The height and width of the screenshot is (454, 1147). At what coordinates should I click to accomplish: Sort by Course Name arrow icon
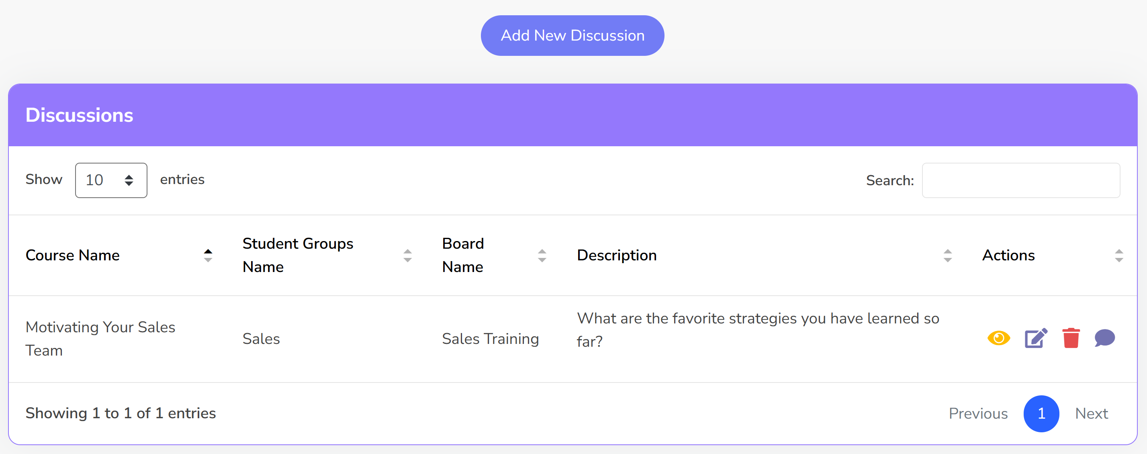point(208,256)
